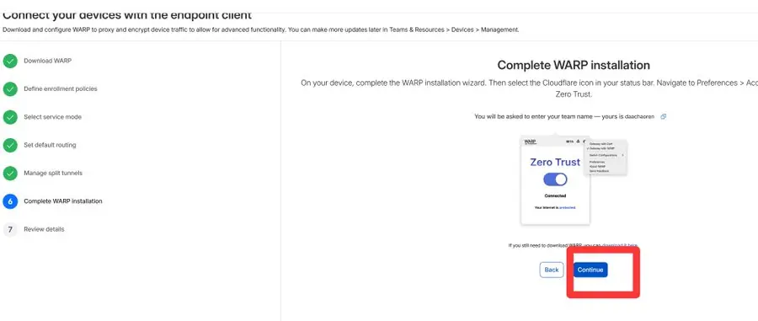Select the blue step 6 circle icon
The height and width of the screenshot is (321, 758).
[x=10, y=201]
